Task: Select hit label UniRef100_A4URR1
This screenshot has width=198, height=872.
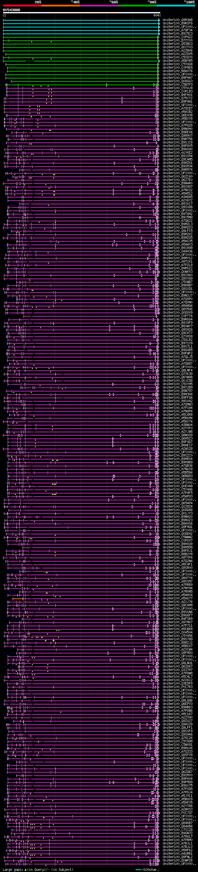Action: tap(178, 853)
